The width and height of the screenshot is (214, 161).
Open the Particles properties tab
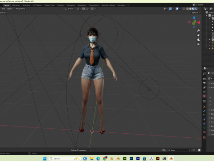tap(204, 115)
